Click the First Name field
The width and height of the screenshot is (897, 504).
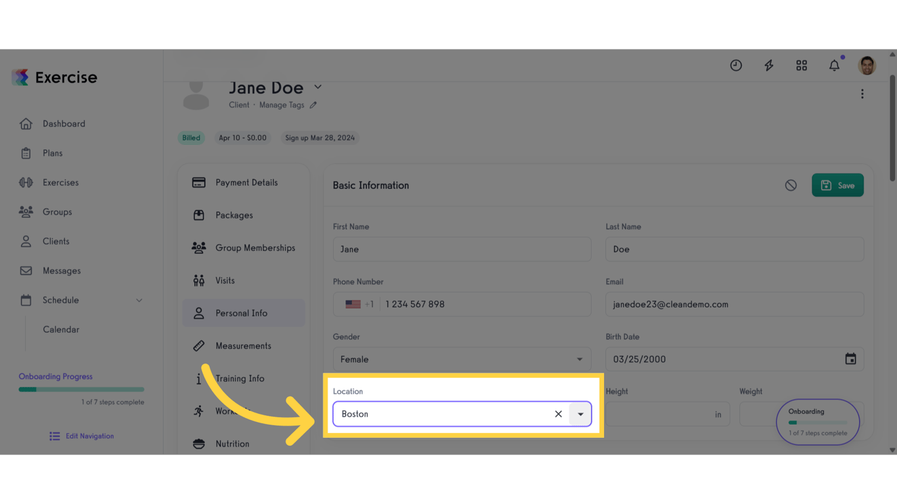tap(462, 249)
